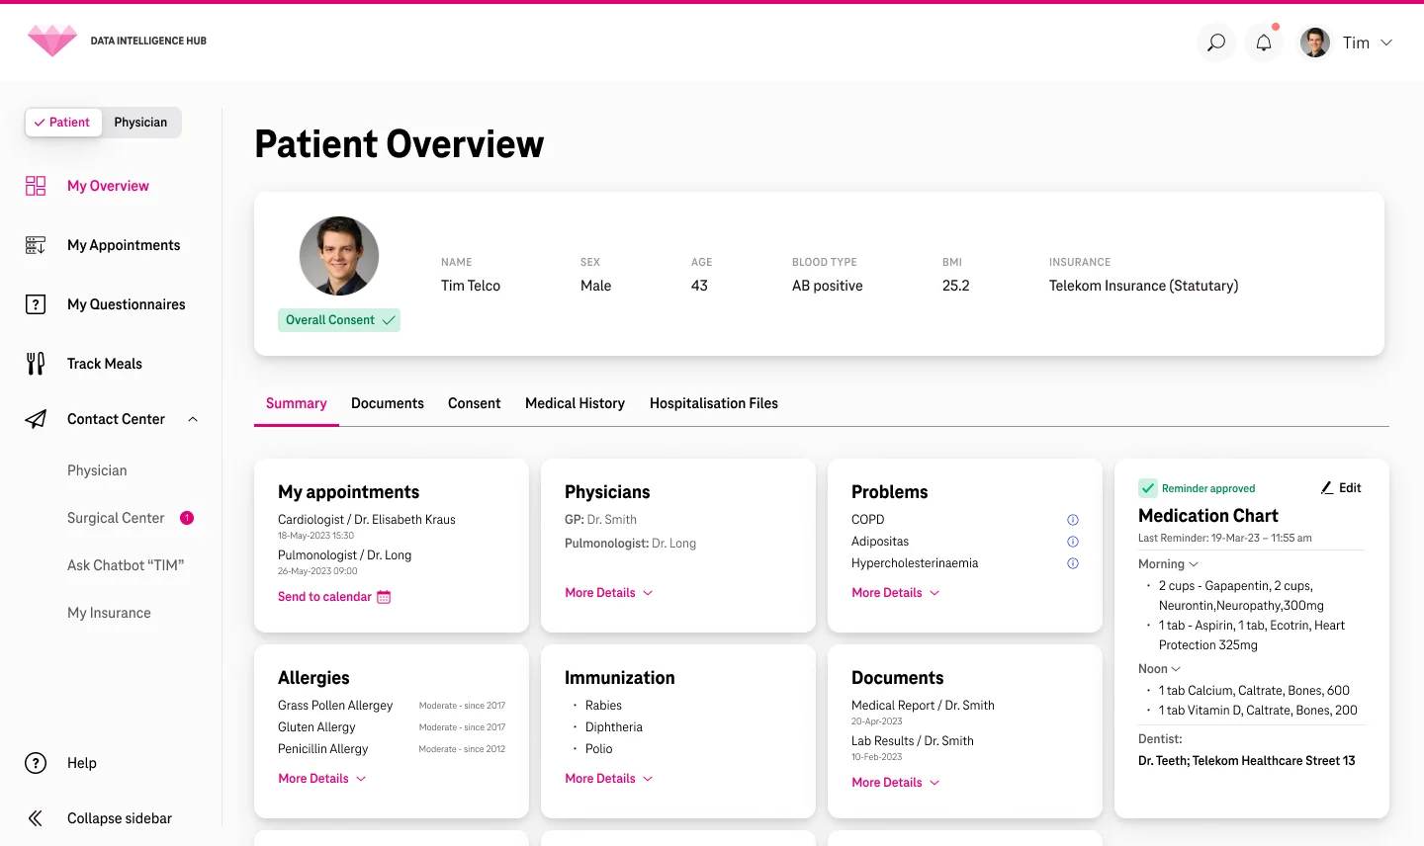Click the Help question mark icon
This screenshot has height=846, width=1424.
36,763
